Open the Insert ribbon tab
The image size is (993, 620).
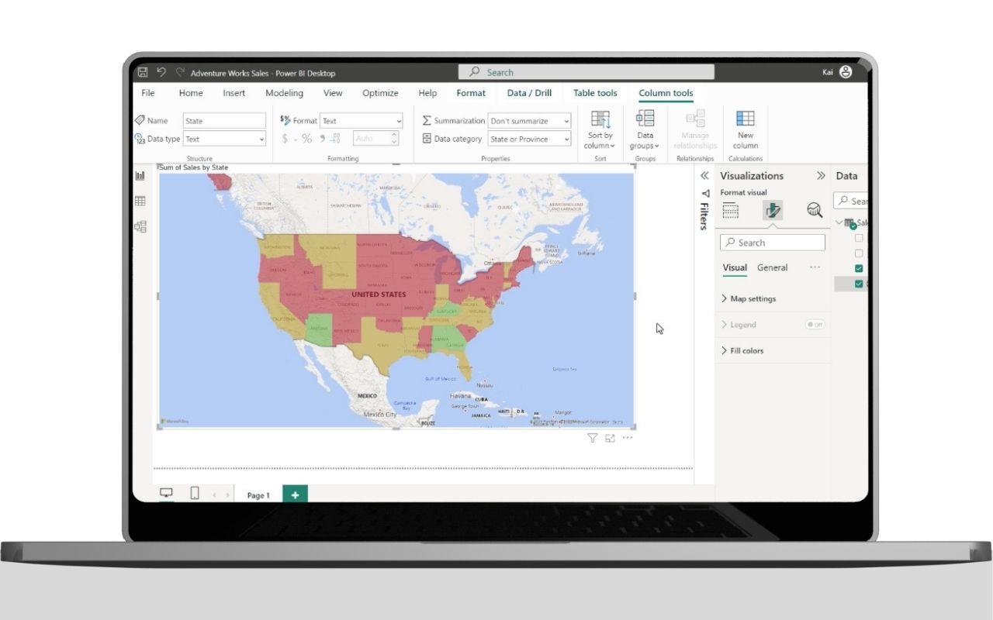pyautogui.click(x=234, y=93)
